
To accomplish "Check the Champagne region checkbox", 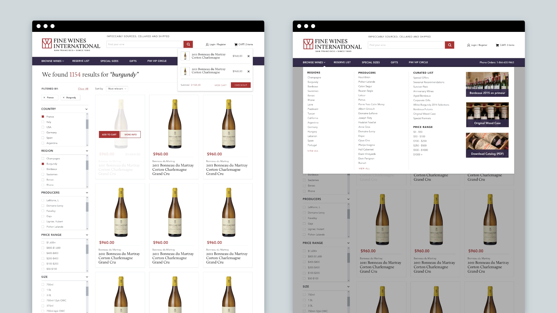I will click(x=43, y=159).
